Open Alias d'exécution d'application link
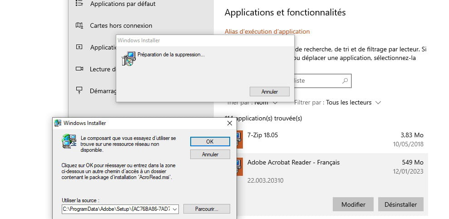 point(267,31)
